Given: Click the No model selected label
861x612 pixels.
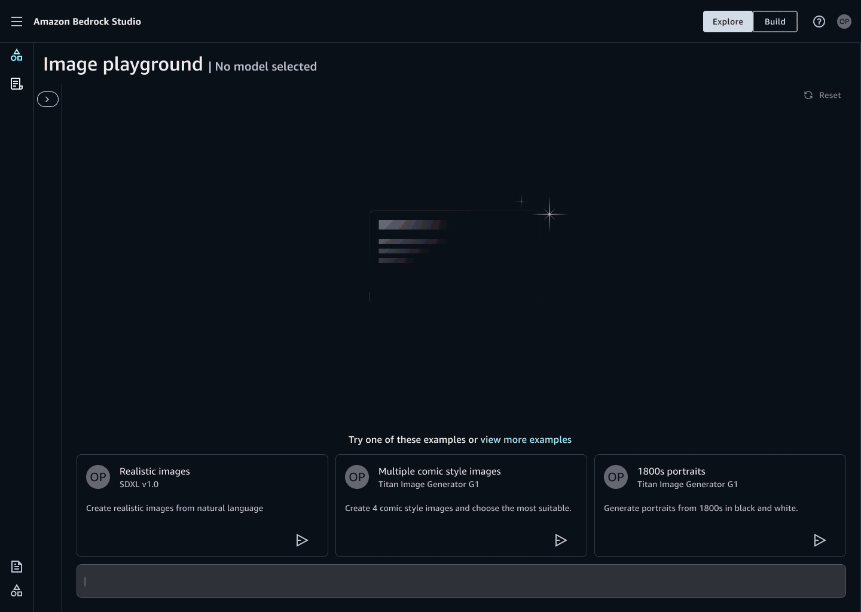Looking at the screenshot, I should tap(265, 66).
